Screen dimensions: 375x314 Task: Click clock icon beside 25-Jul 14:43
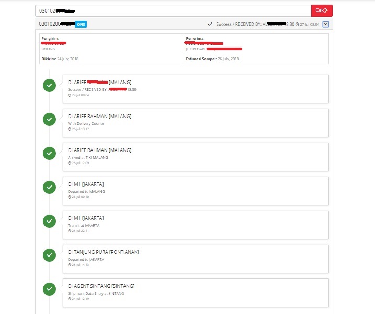(70, 264)
